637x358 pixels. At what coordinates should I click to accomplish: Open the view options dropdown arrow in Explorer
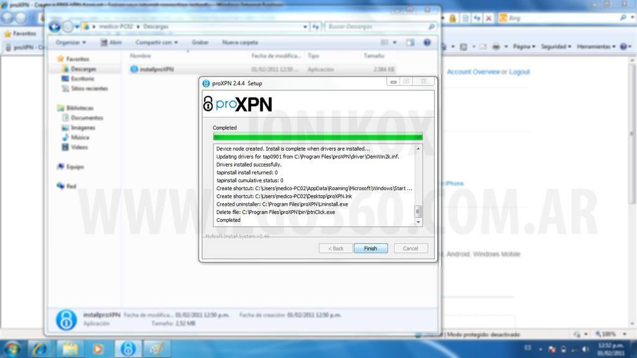(394, 42)
